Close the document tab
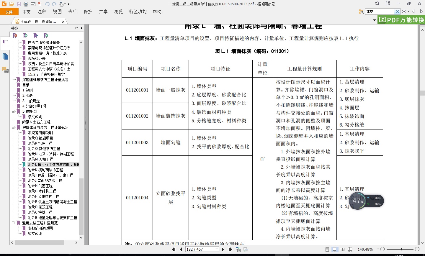The height and width of the screenshot is (256, 425). pyautogui.click(x=63, y=22)
